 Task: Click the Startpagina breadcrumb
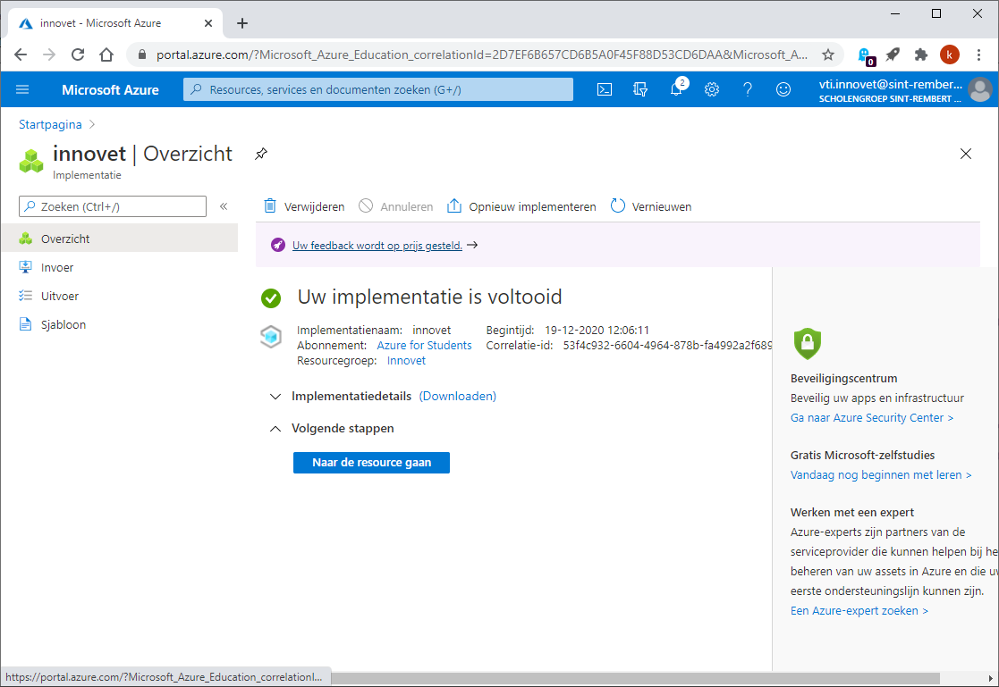point(50,124)
